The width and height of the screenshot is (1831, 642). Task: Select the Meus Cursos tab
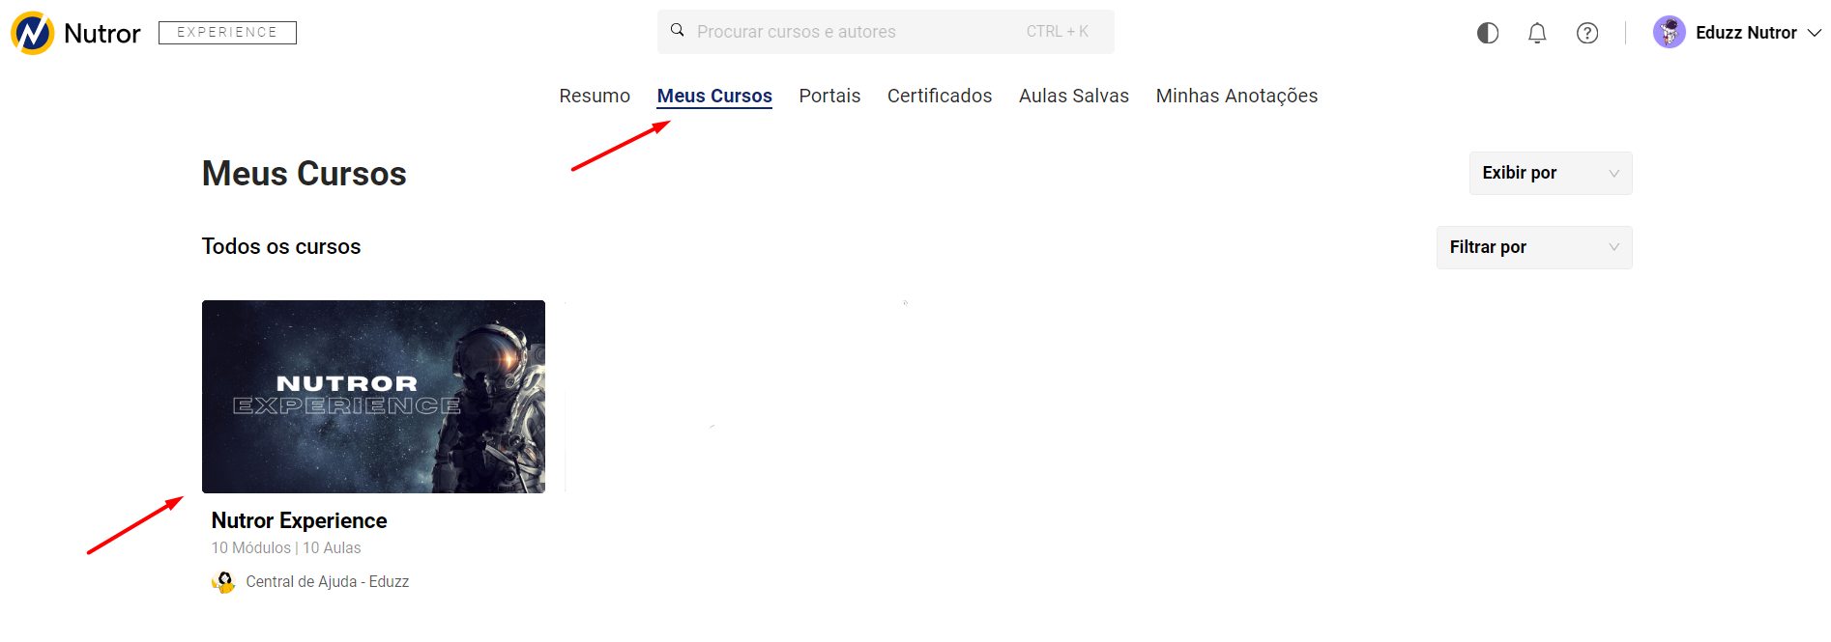point(714,96)
